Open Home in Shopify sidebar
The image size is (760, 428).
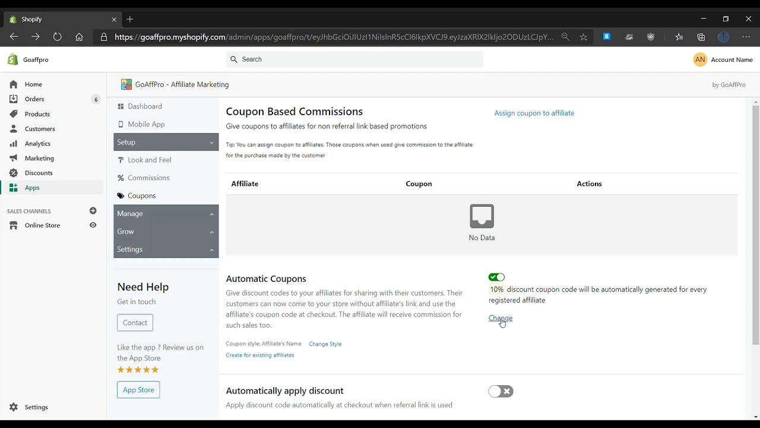[x=33, y=84]
